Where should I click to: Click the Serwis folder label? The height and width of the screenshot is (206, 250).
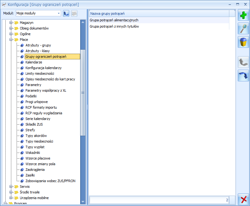tap(24, 187)
